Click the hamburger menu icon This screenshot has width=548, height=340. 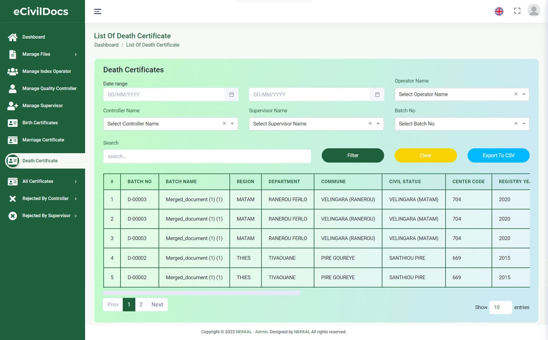click(x=98, y=11)
